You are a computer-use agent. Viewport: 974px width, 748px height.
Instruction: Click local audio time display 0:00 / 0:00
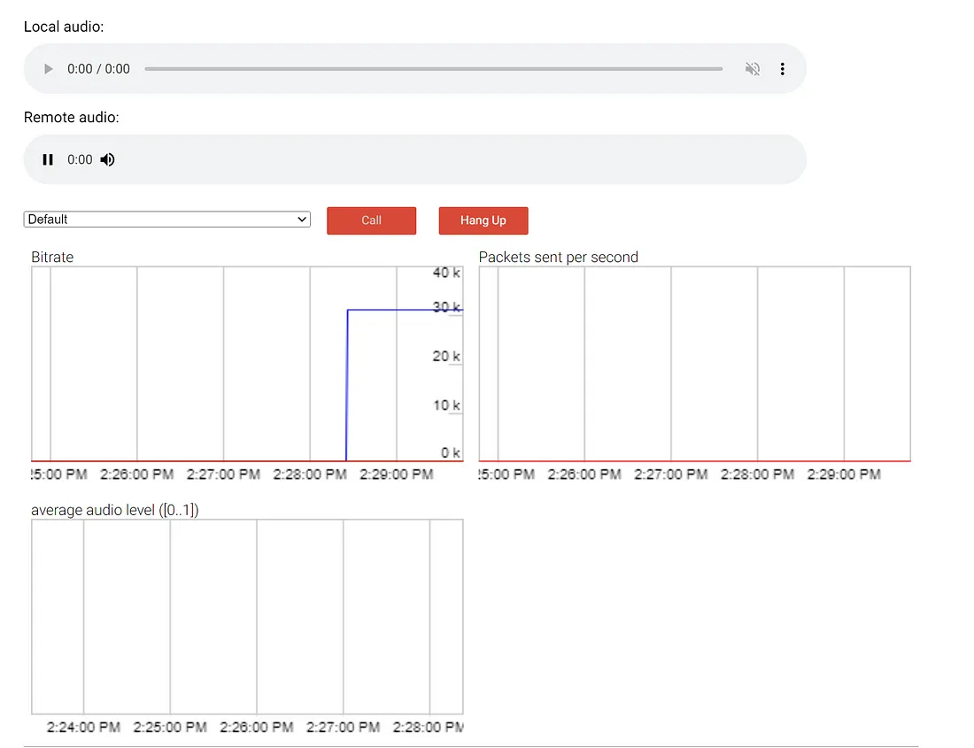pos(98,69)
